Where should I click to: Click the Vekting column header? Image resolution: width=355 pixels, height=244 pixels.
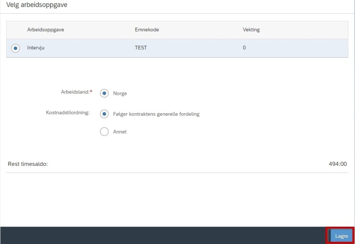(x=251, y=30)
